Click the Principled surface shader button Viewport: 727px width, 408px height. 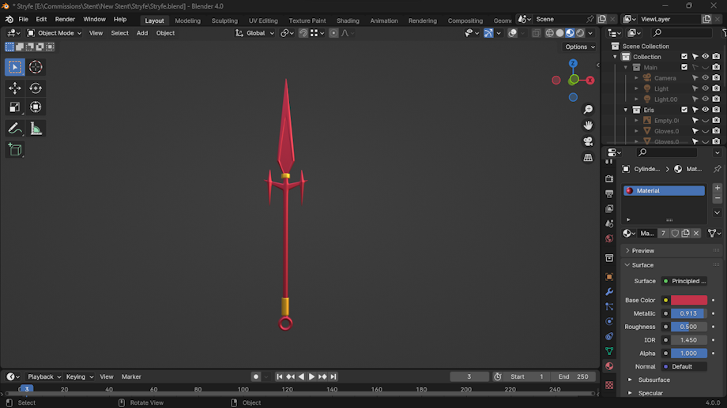pos(684,281)
